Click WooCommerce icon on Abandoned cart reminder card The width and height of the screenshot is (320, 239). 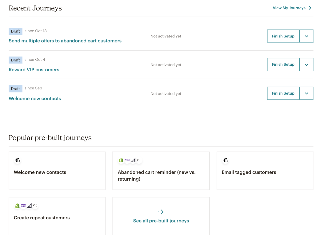tap(127, 160)
